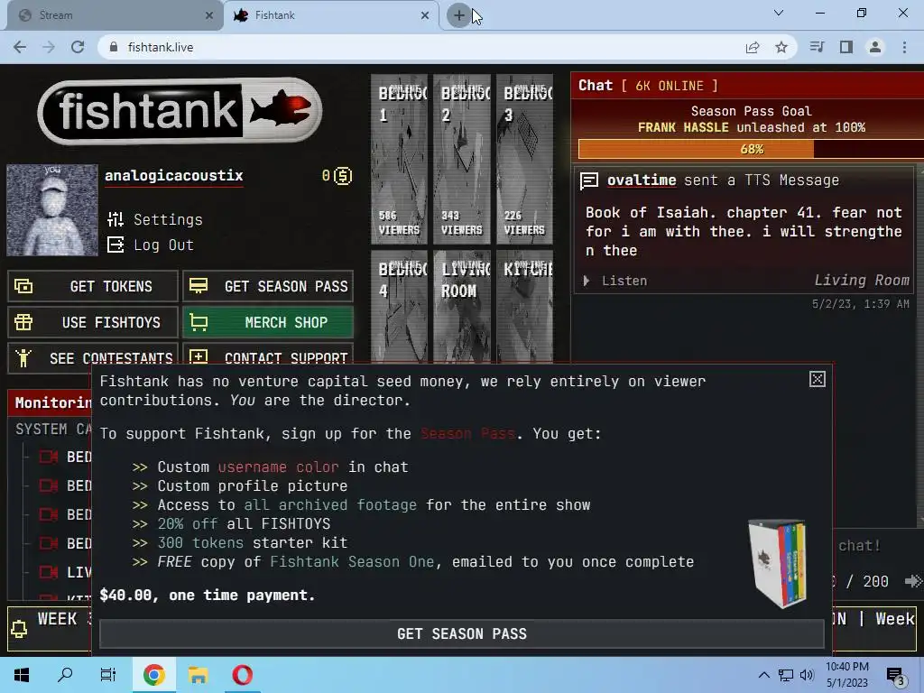Open the Windows notification center
The image size is (924, 693).
(x=896, y=676)
